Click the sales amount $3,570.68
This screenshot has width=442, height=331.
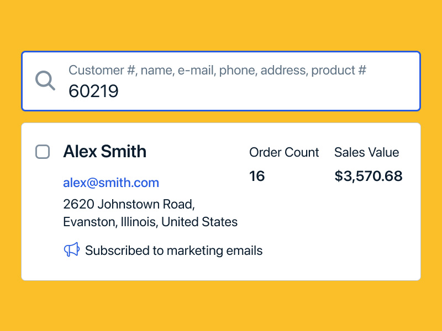[x=369, y=176]
